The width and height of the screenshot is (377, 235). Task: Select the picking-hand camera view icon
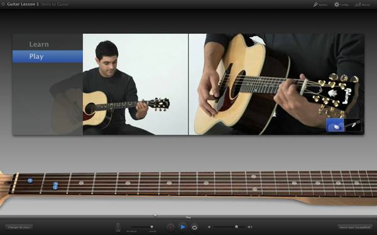point(335,125)
